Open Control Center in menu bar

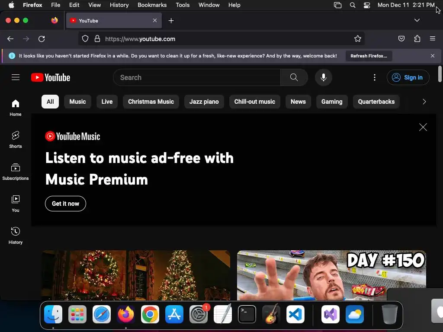pyautogui.click(x=367, y=5)
